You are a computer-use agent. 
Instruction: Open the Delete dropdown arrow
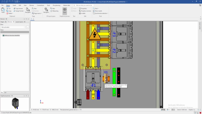pos(13,13)
